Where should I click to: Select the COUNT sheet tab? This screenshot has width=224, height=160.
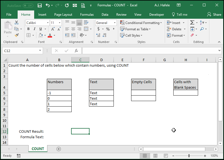[x=38, y=149]
